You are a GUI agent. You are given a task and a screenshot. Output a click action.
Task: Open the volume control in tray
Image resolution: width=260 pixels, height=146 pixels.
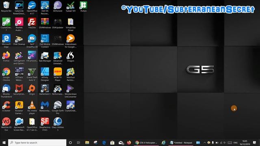[225, 142]
